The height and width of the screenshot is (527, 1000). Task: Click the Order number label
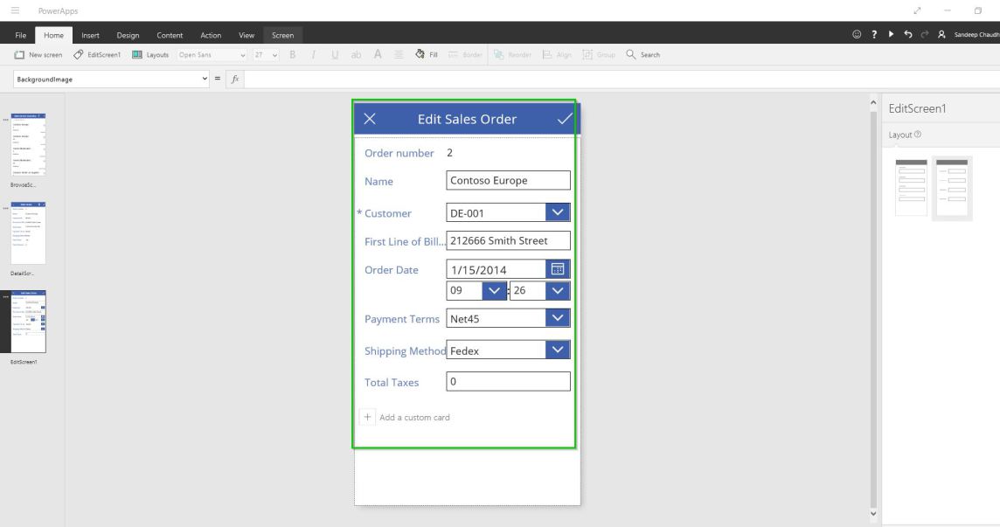tap(399, 153)
